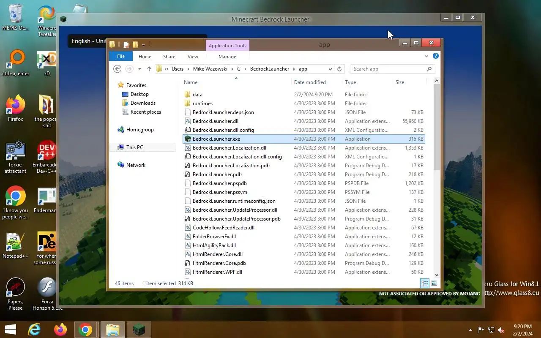This screenshot has width=541, height=338.
Task: Click New folder icon in quick access toolbar
Action: (135, 44)
